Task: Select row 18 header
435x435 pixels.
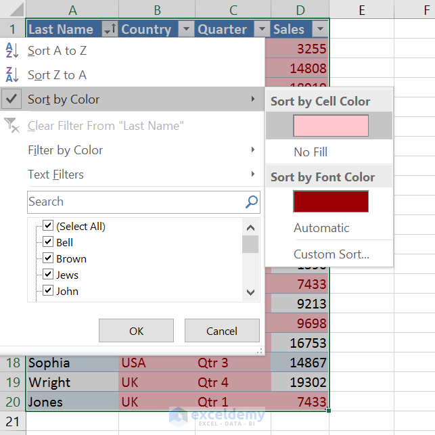Action: pyautogui.click(x=13, y=363)
